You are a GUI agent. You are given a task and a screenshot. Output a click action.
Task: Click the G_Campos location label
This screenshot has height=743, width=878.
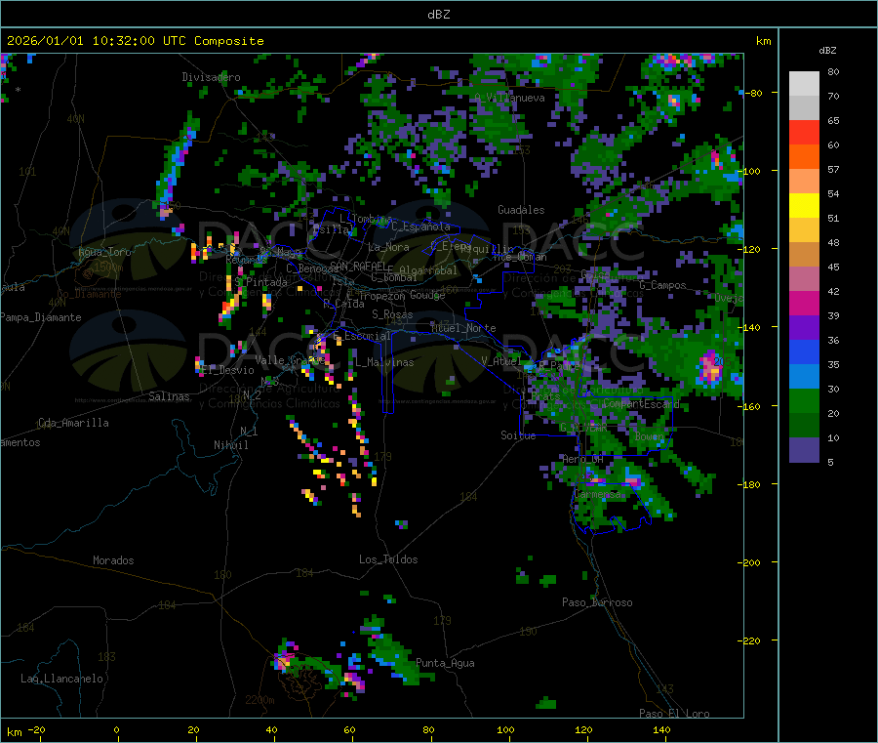click(662, 285)
